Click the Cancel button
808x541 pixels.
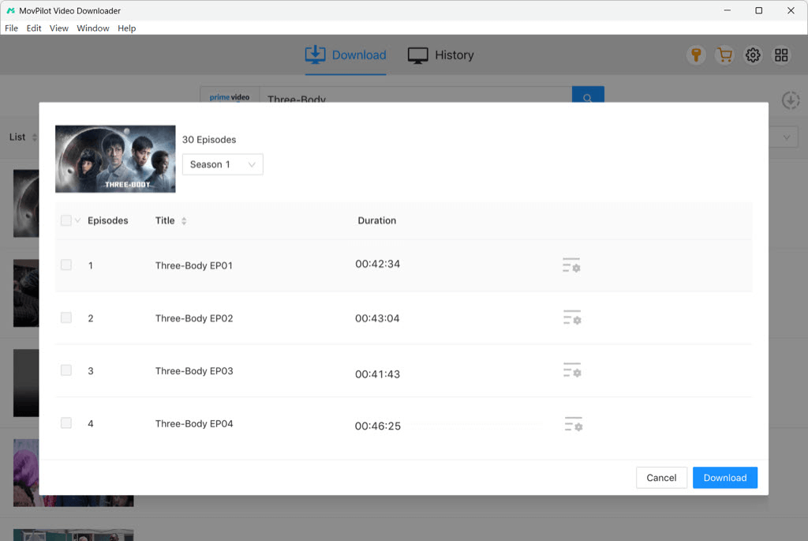click(x=661, y=478)
